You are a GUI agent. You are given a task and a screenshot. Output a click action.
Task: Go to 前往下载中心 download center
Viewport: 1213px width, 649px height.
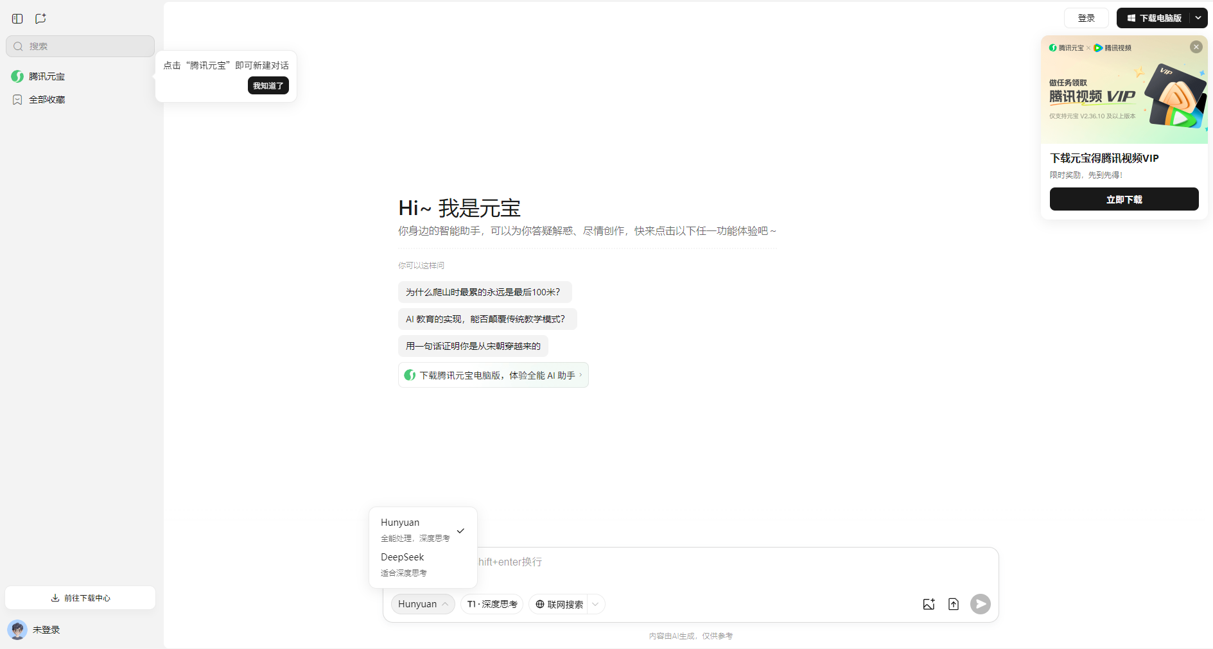pos(80,598)
